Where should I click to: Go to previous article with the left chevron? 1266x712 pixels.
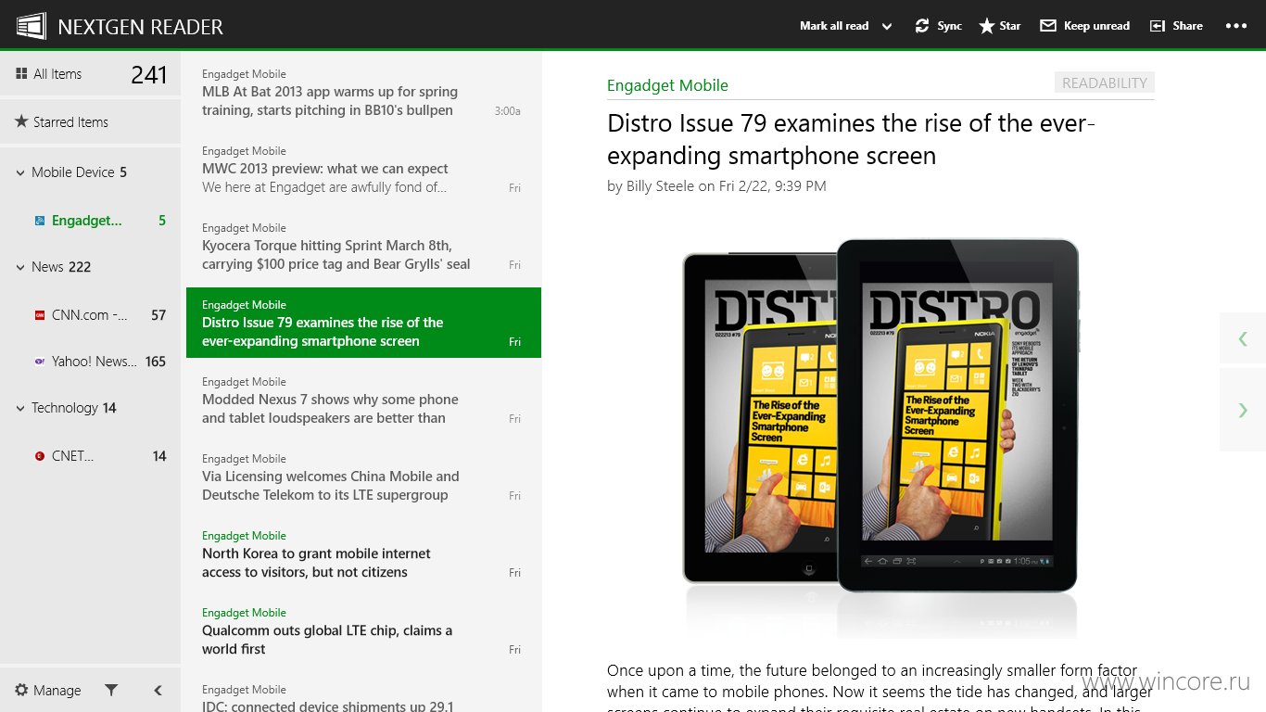tap(1243, 338)
